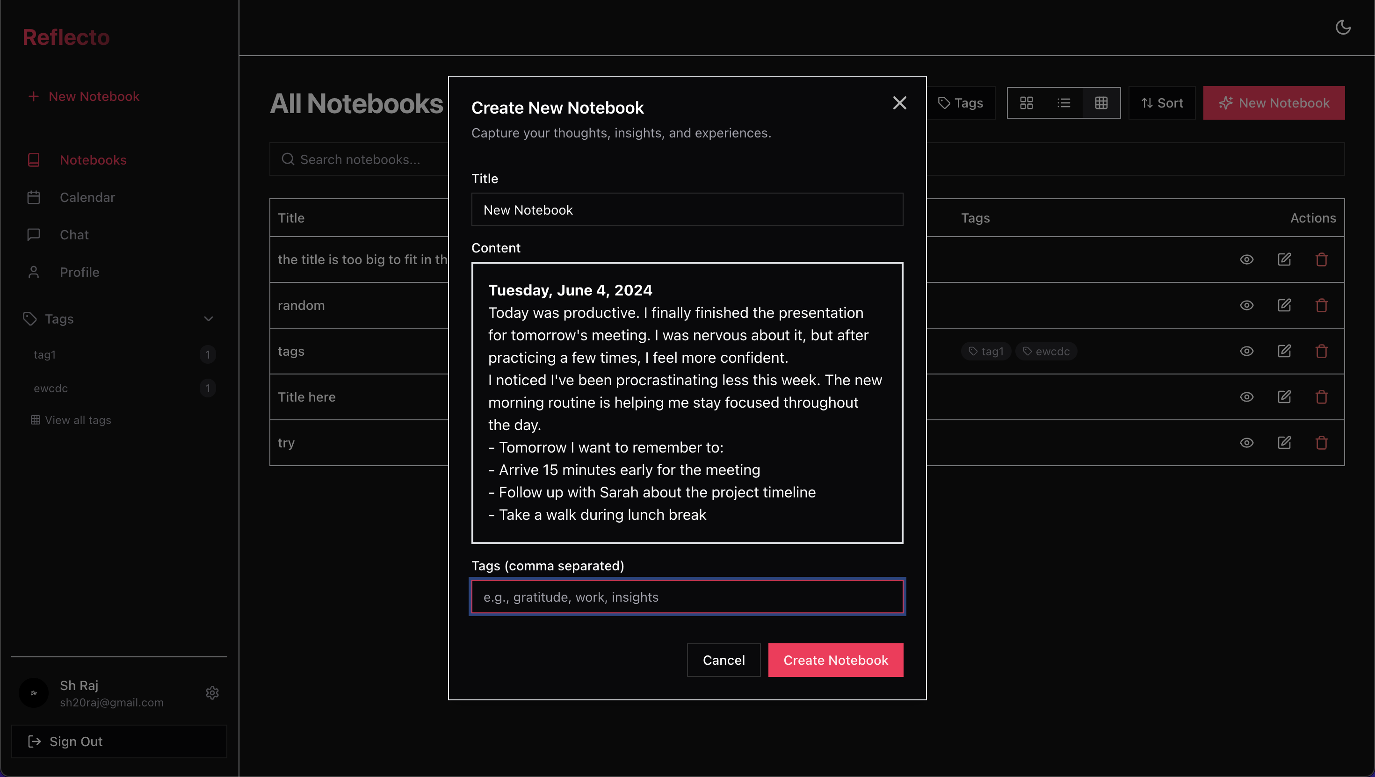Screen dimensions: 1375x777
Task: Select the table view icon
Action: 1100,103
